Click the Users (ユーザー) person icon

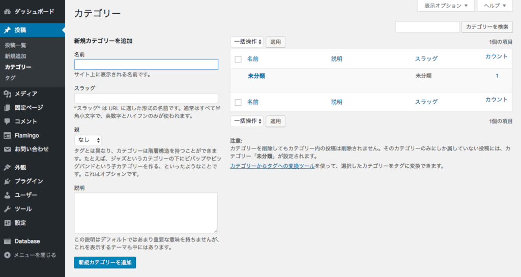tap(7, 195)
